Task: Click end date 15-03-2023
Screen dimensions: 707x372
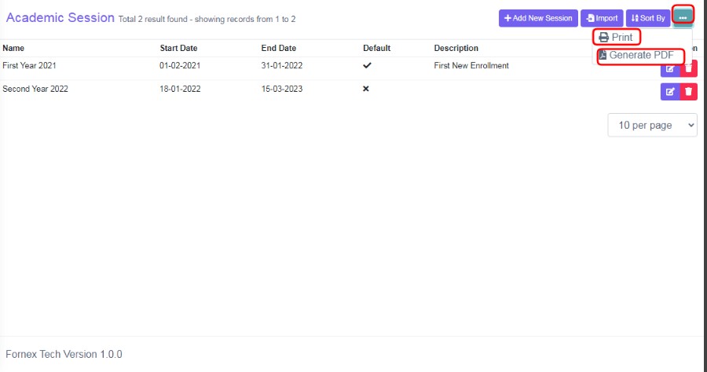Action: tap(282, 89)
